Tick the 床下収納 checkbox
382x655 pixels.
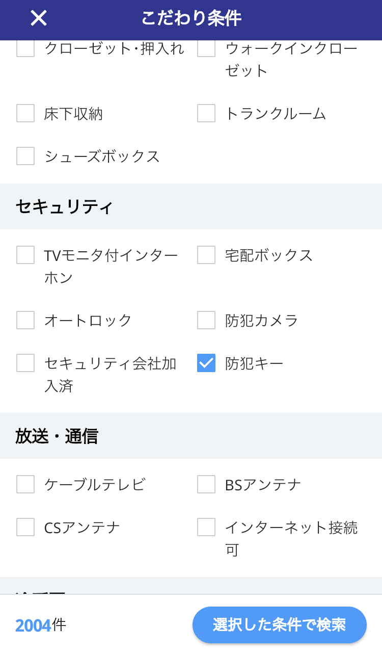(25, 113)
